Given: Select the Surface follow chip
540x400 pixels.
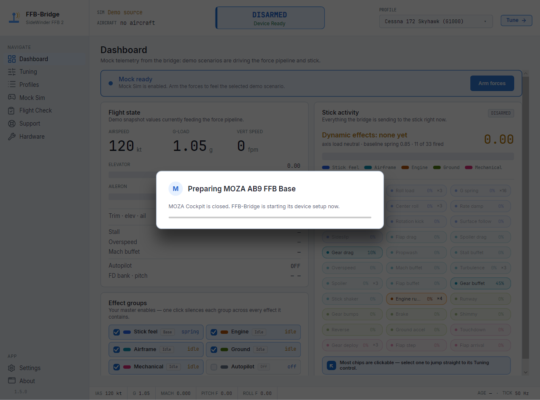Looking at the screenshot, I should 481,221.
